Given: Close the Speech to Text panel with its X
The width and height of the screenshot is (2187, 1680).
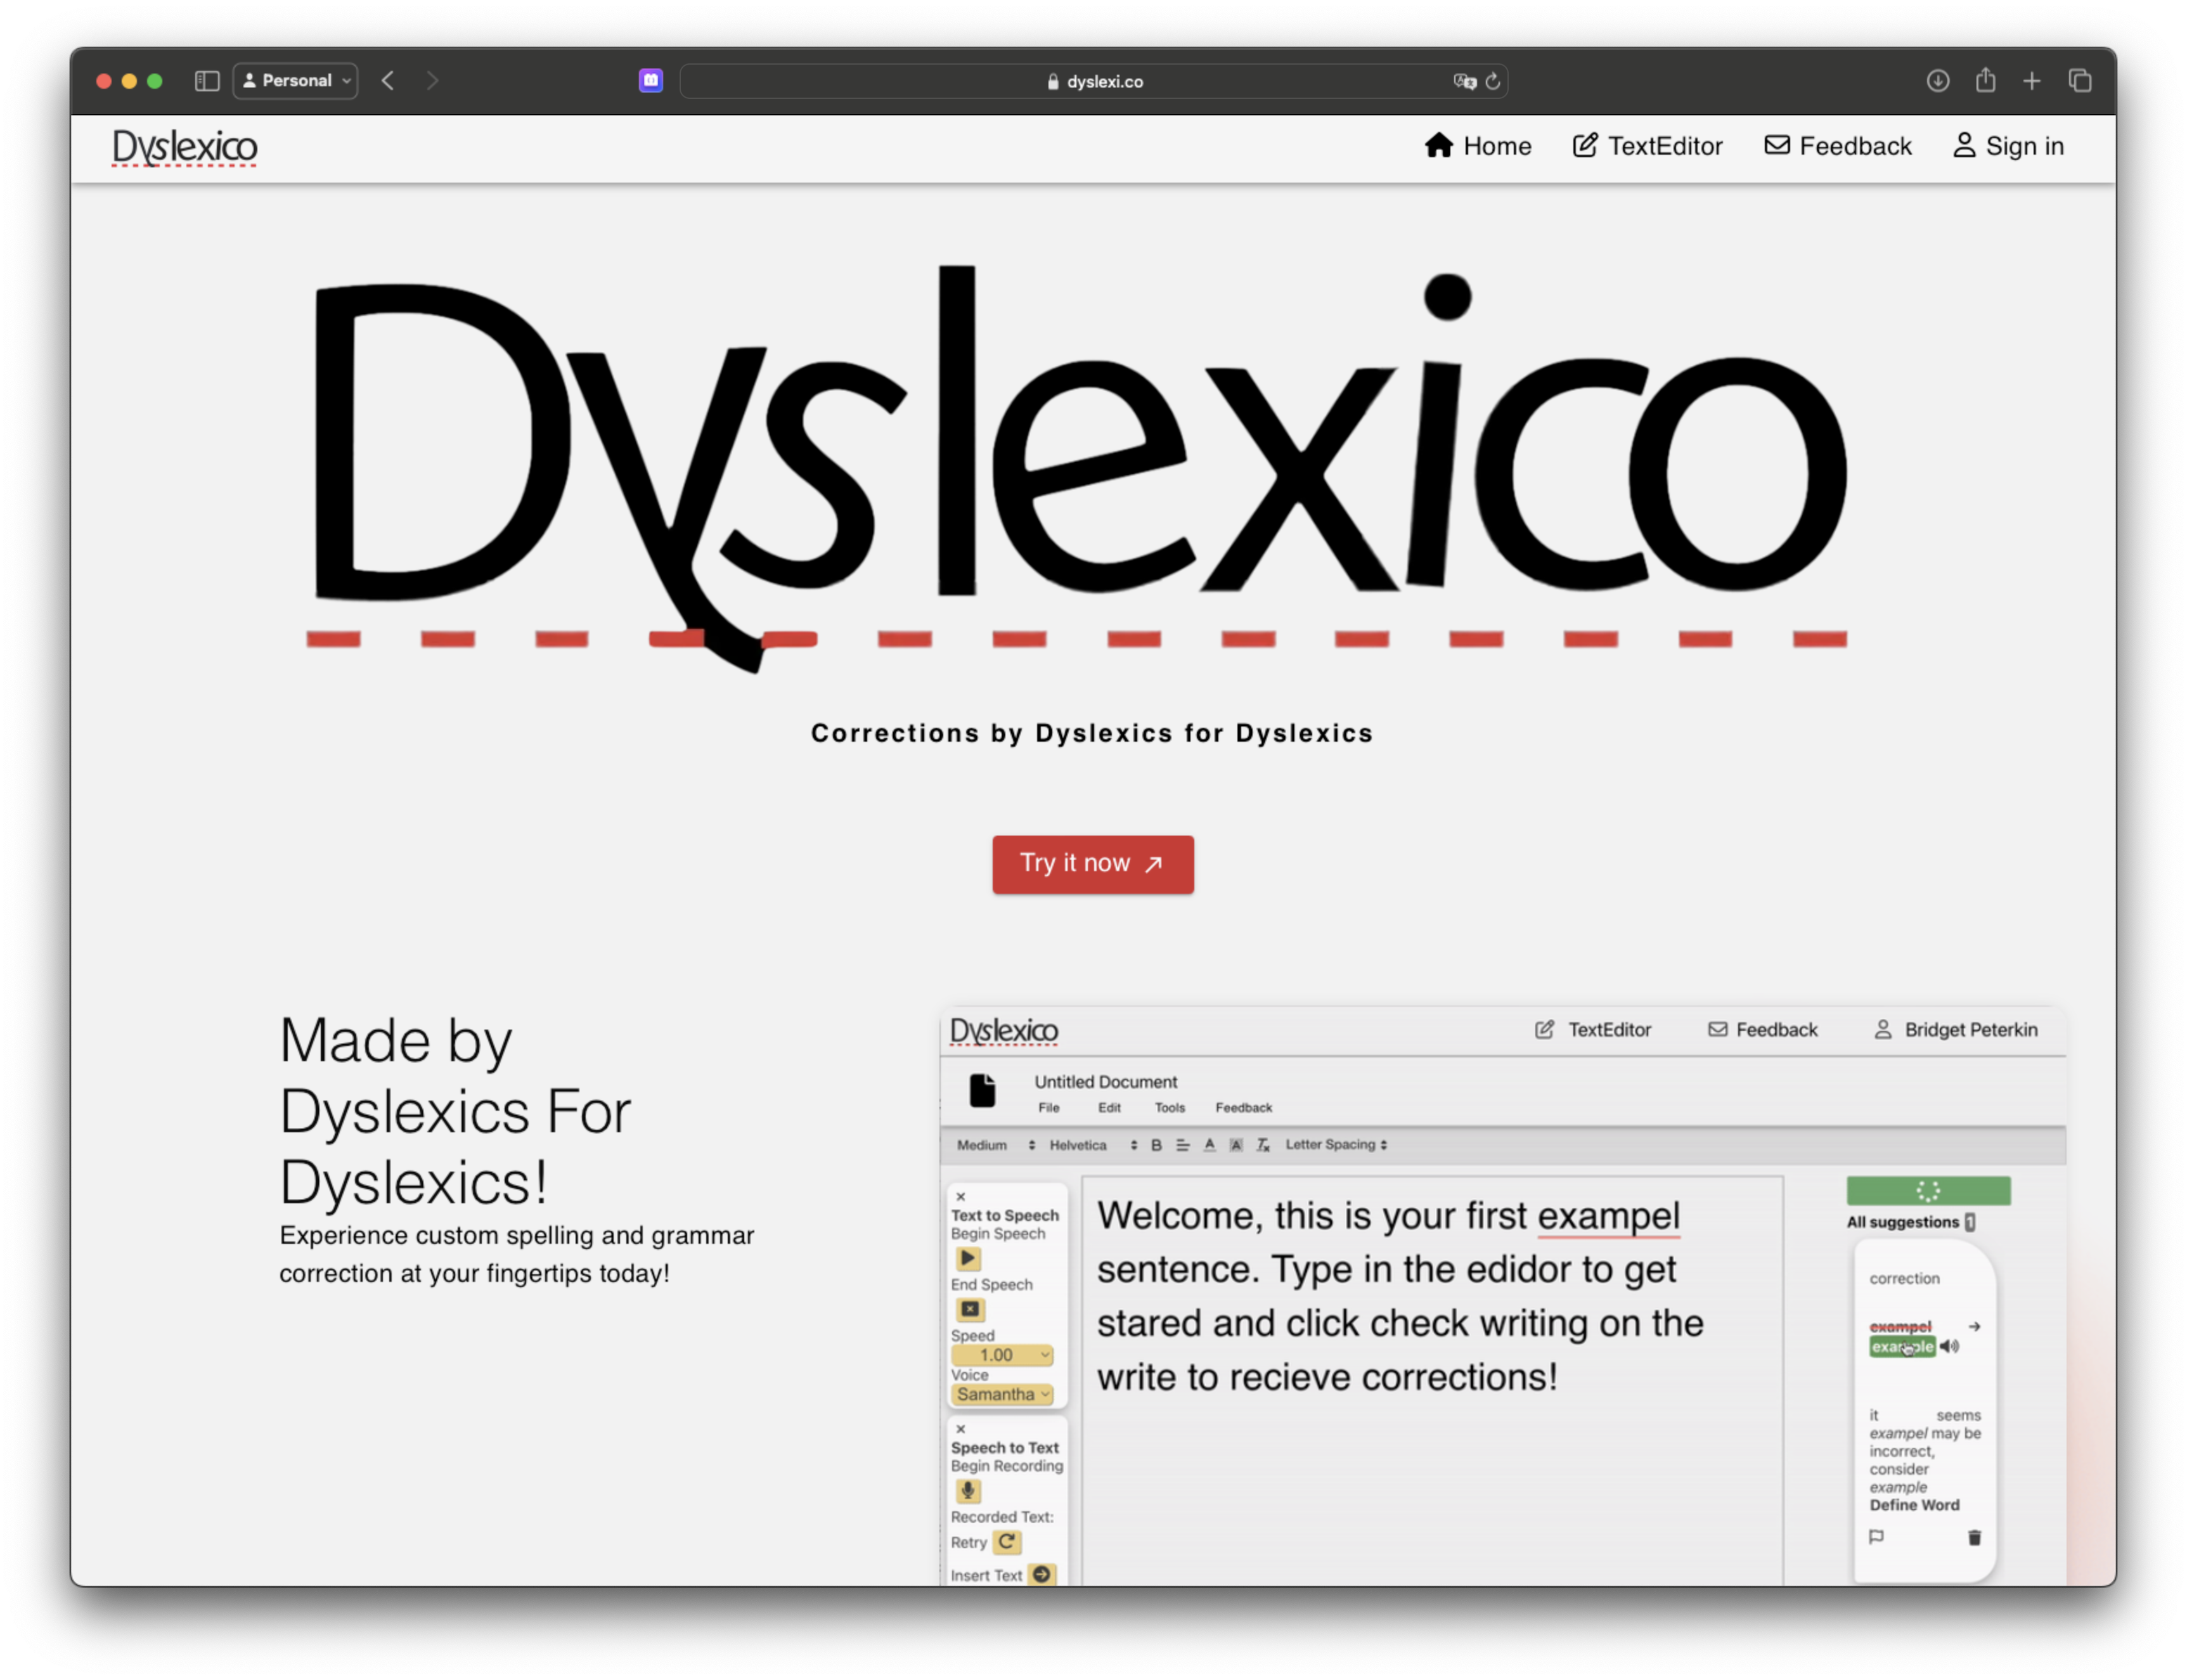Looking at the screenshot, I should 961,1429.
